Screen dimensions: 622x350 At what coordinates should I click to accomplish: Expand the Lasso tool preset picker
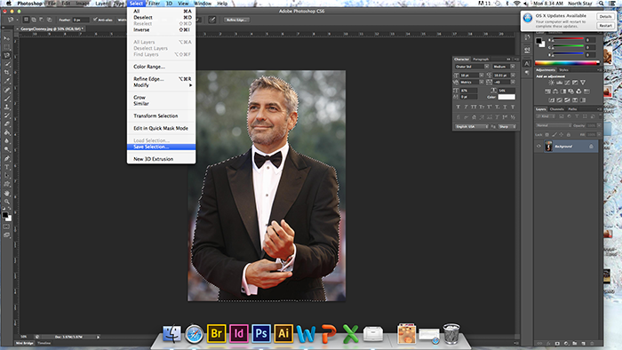(17, 20)
